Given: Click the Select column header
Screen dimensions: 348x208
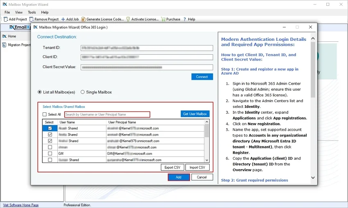Looking at the screenshot, I should [x=50, y=122].
